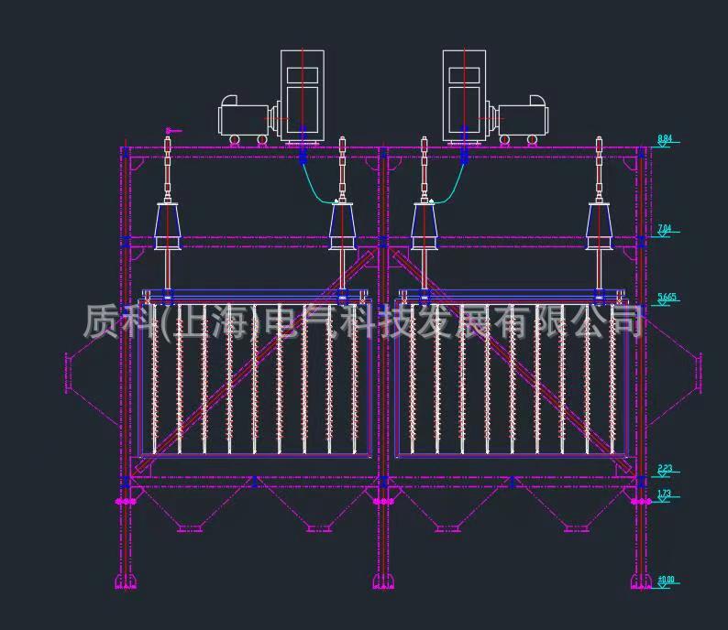
Task: Click the right outlet flange
Action: pos(699,373)
